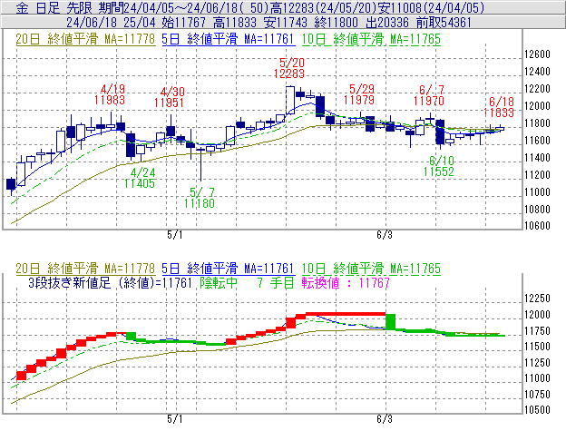Click the 5/7 11180 low label
The height and width of the screenshot is (431, 566).
coord(200,198)
